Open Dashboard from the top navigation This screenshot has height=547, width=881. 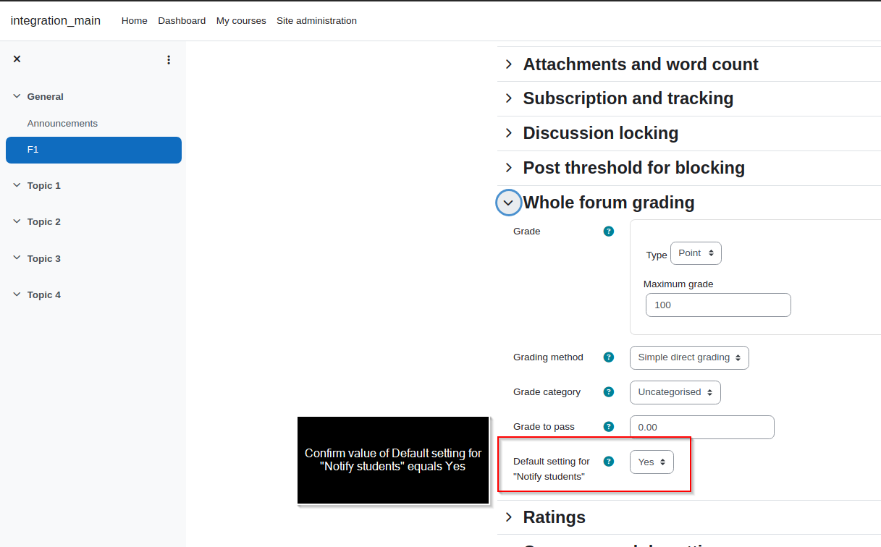point(182,21)
